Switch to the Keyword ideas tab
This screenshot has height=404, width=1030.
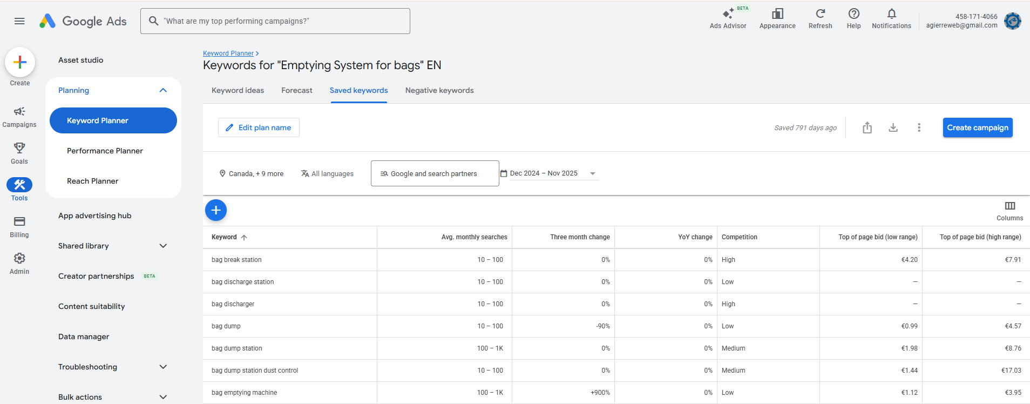(x=238, y=90)
